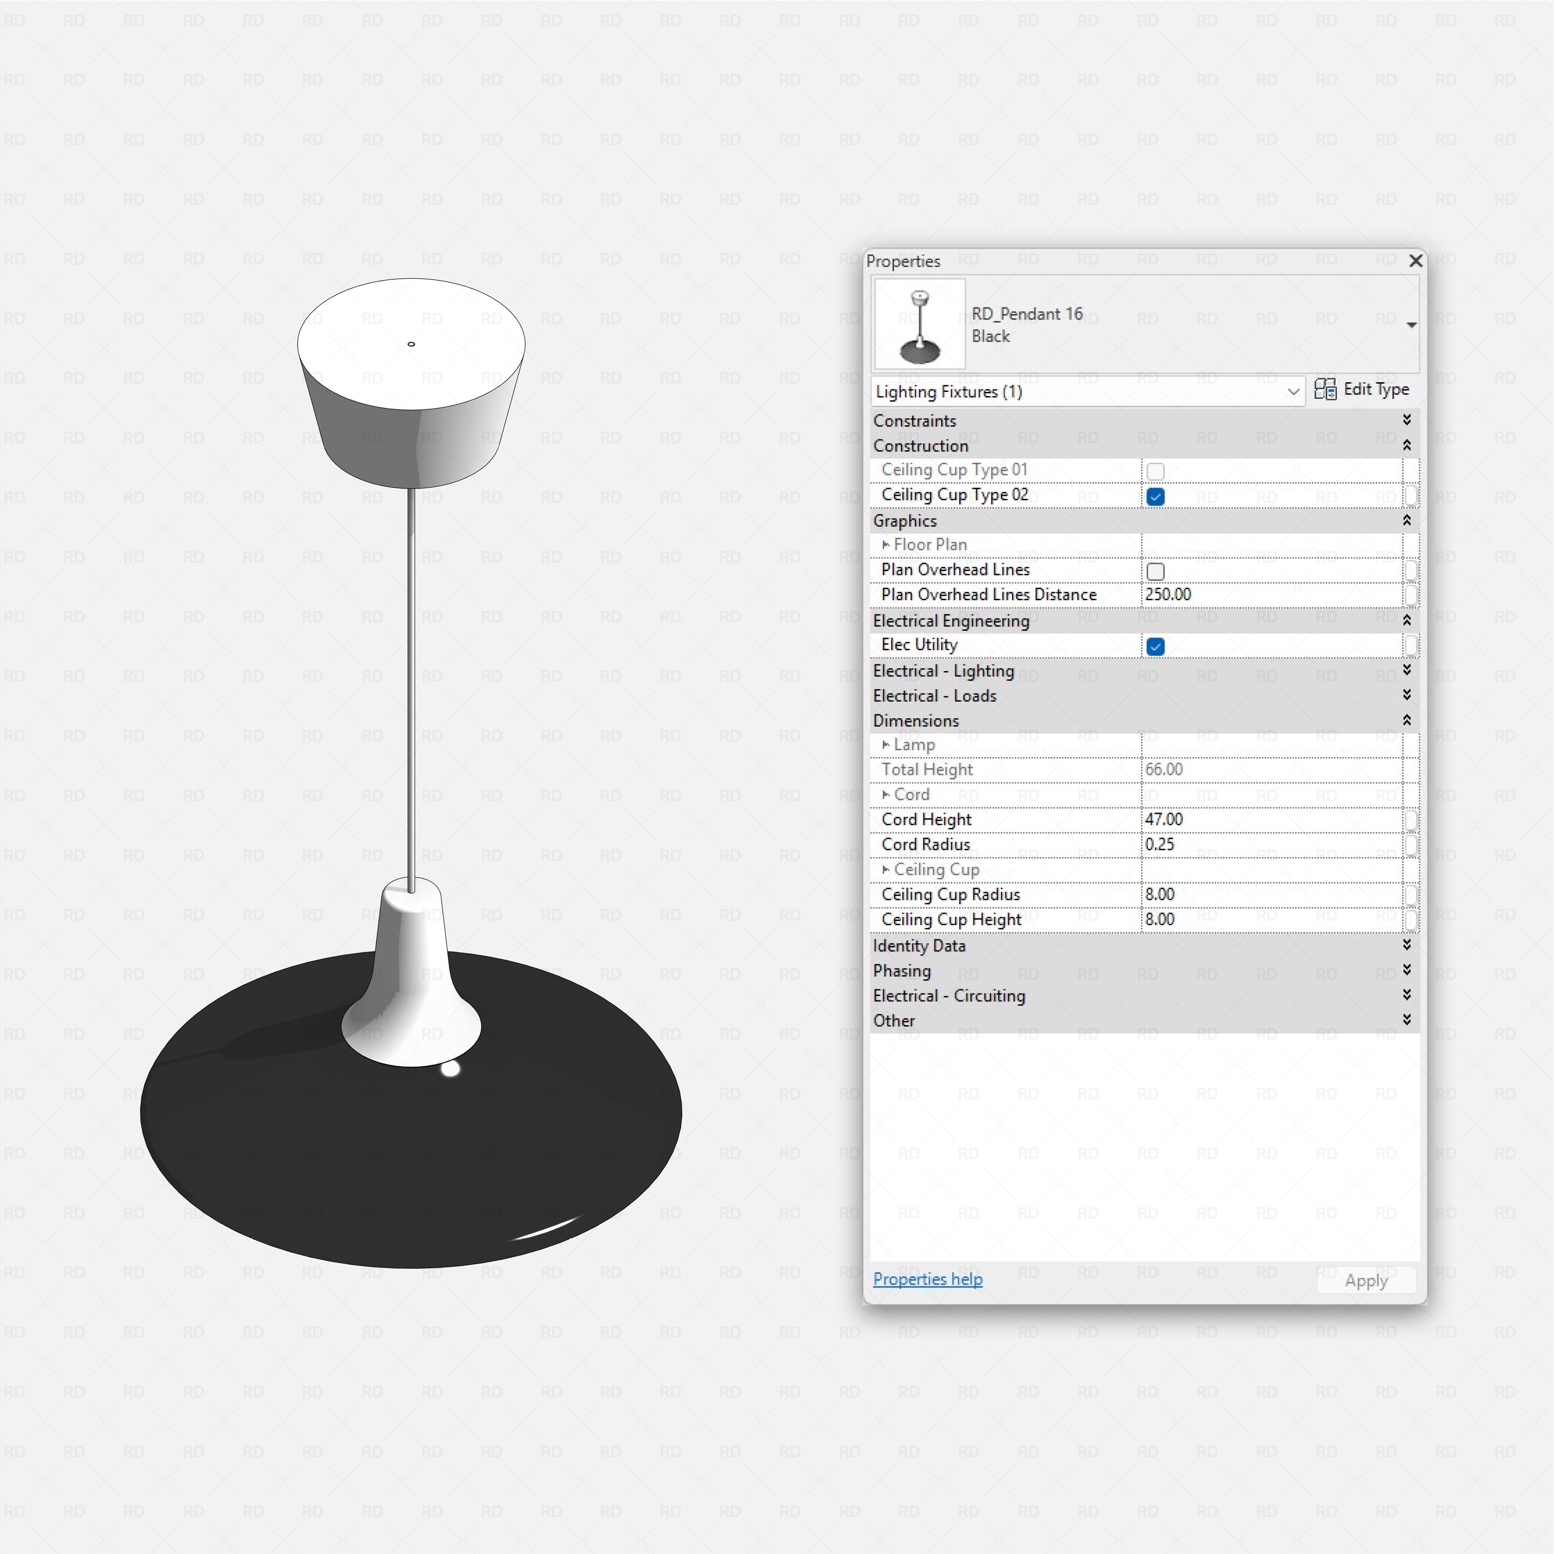This screenshot has width=1554, height=1554.
Task: Expand the Lamp group arrow
Action: click(886, 745)
